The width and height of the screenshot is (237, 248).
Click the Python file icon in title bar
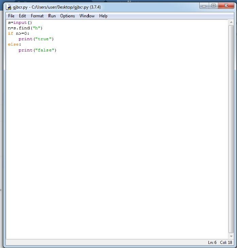click(9, 7)
